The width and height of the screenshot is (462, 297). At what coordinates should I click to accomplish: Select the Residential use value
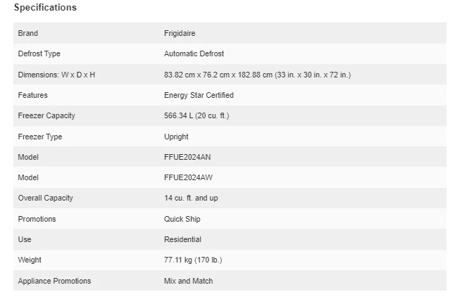point(182,239)
